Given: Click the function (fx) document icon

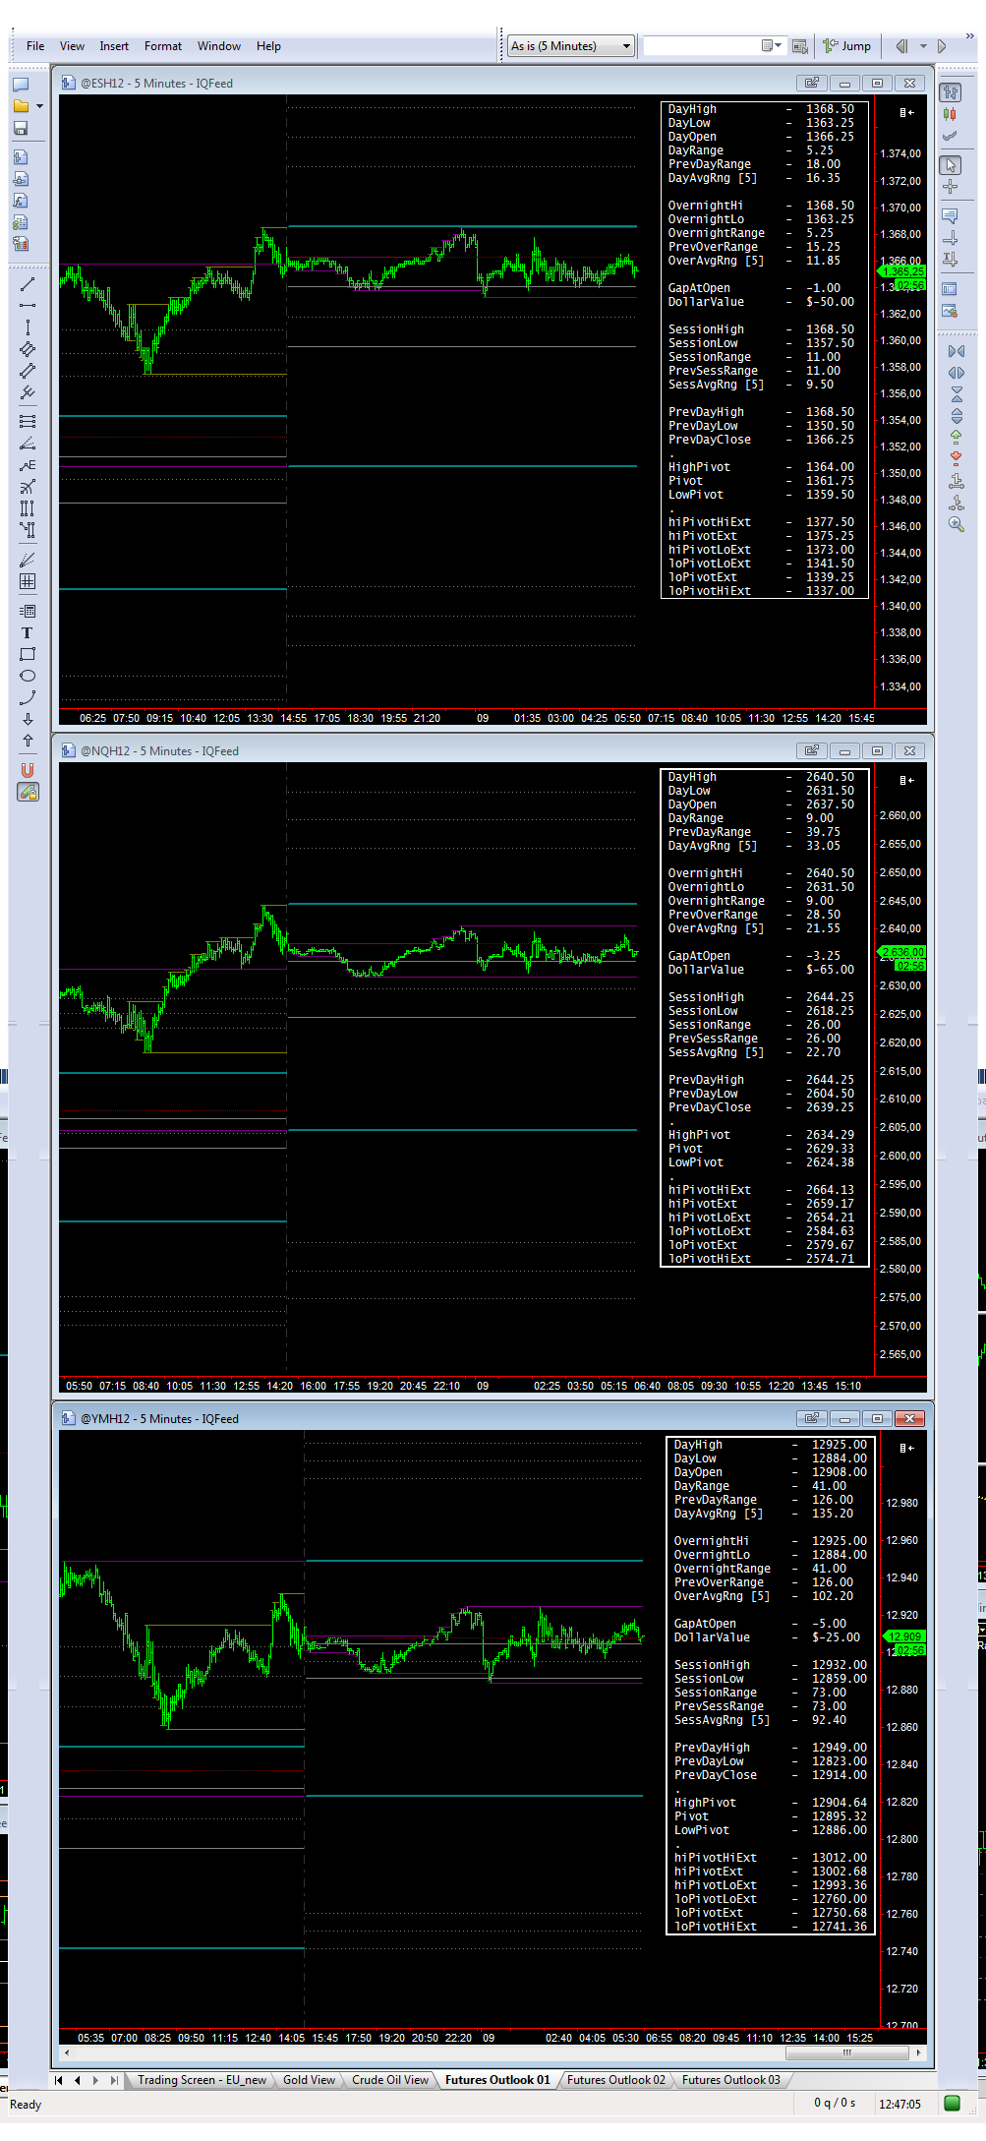Looking at the screenshot, I should click(x=21, y=201).
